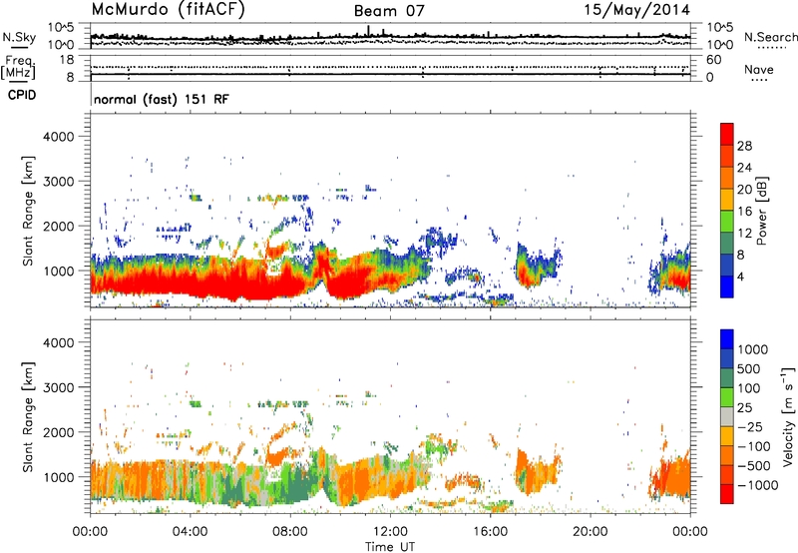The height and width of the screenshot is (553, 798).
Task: Click the 'Beam 07' label
Action: [389, 11]
